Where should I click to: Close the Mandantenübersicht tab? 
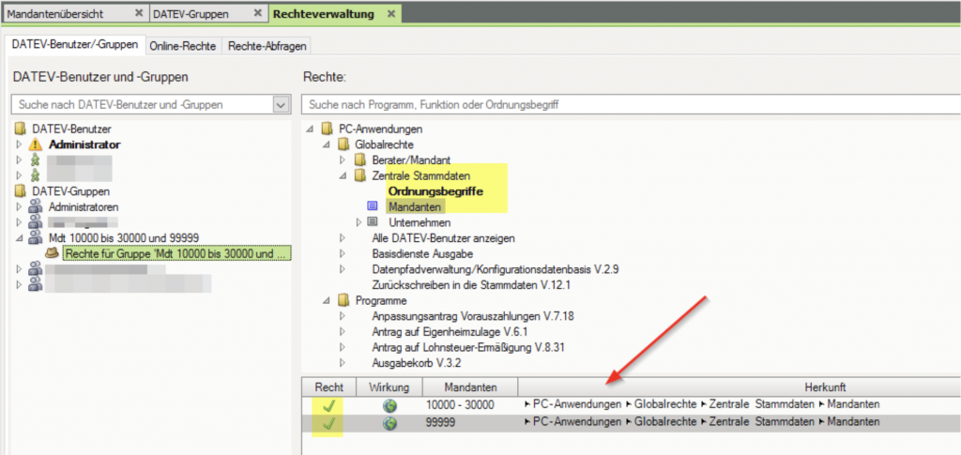[x=140, y=14]
